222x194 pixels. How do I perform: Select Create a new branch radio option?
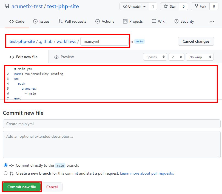point(6,173)
